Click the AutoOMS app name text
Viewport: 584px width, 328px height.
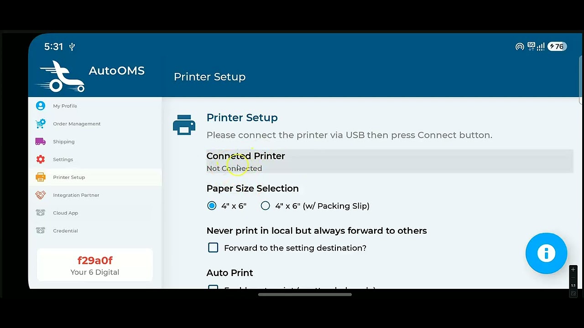pos(117,71)
